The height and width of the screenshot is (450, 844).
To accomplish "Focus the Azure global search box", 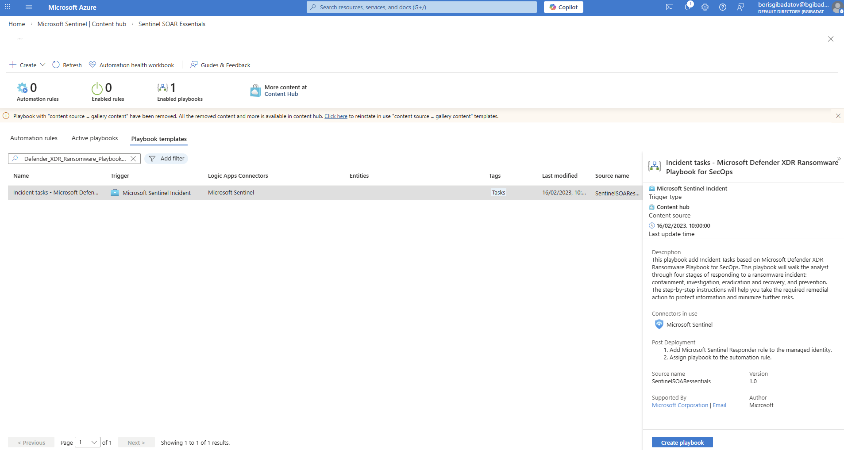I will [x=421, y=7].
